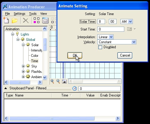150x124 pixels.
Task: Click the four-squares magenta selection icon
Action: pyautogui.click(x=36, y=20)
